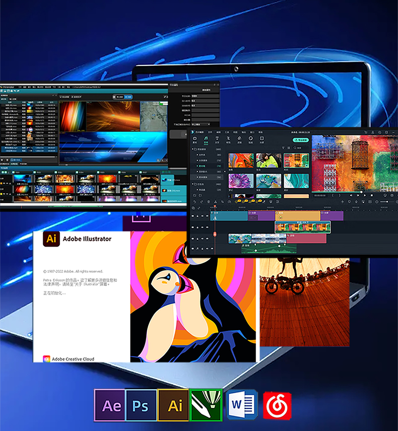Expand the first child category in Filmora's tree

click(x=197, y=155)
